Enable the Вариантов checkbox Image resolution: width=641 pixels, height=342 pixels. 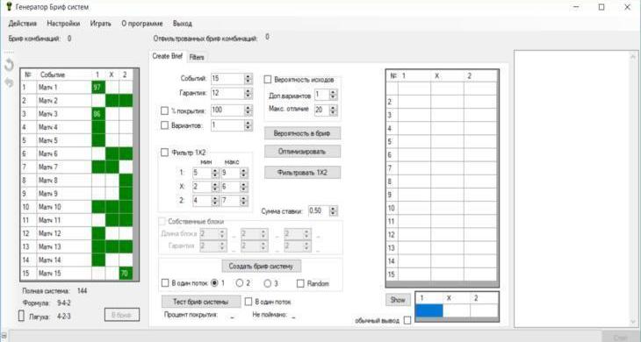[164, 125]
